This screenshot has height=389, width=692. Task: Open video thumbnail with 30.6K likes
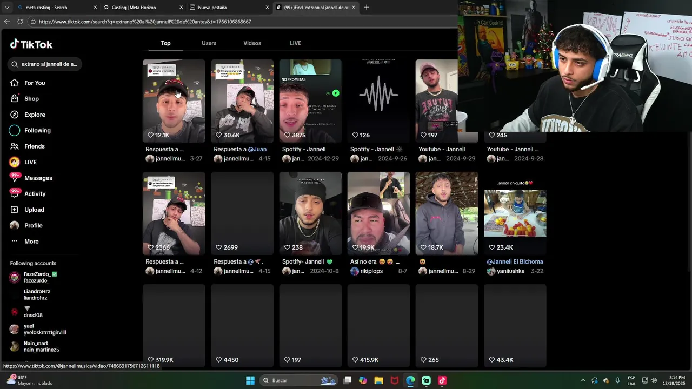click(x=242, y=100)
